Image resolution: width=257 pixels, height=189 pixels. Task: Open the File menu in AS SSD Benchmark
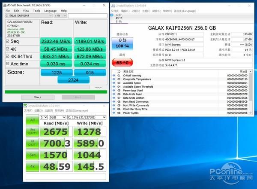coord(8,11)
